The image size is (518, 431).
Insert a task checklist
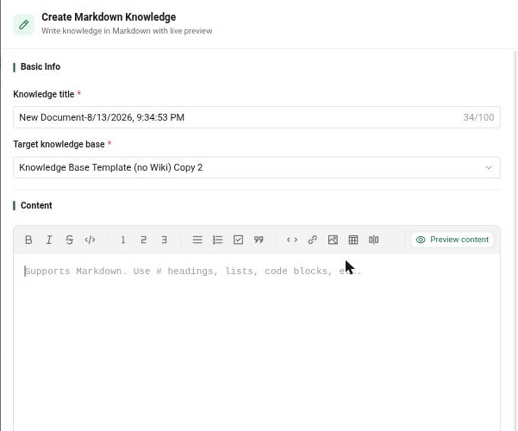click(238, 240)
